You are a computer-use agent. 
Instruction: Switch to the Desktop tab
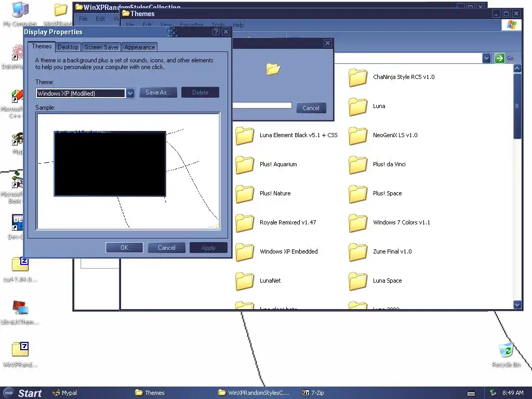click(68, 47)
